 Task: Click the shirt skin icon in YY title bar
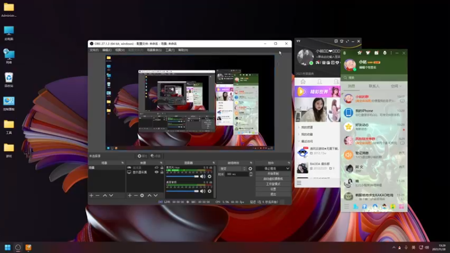(341, 41)
